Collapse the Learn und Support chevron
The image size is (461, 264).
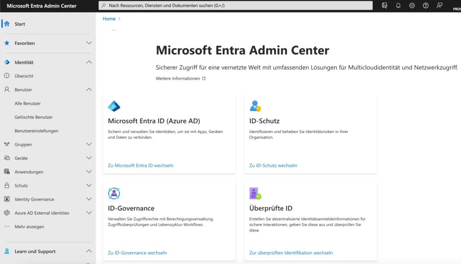click(x=89, y=251)
